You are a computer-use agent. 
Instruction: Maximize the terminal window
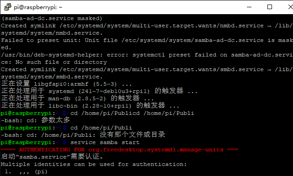[269, 7]
